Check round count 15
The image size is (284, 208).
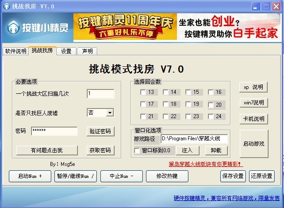(188, 92)
